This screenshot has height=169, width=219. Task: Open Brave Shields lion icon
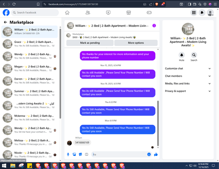(157, 4)
